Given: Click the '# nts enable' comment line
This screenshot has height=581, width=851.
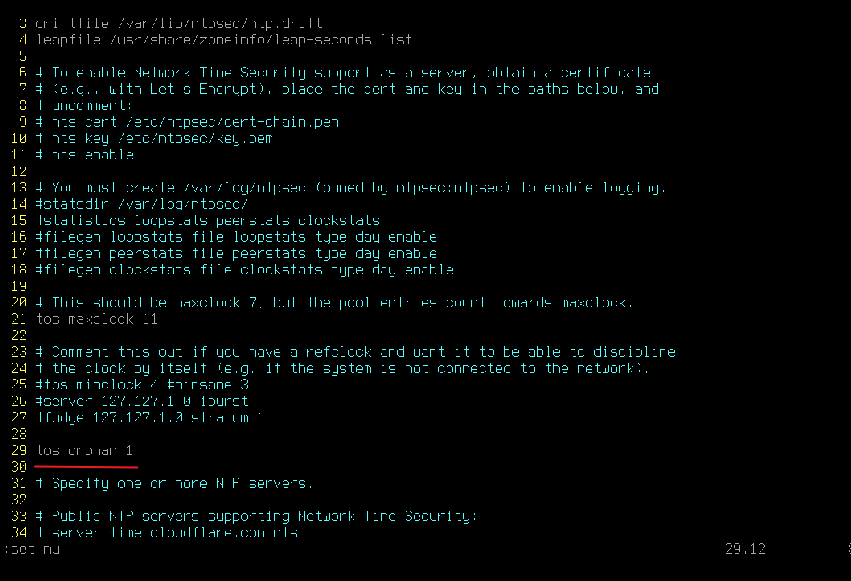Looking at the screenshot, I should coord(84,155).
